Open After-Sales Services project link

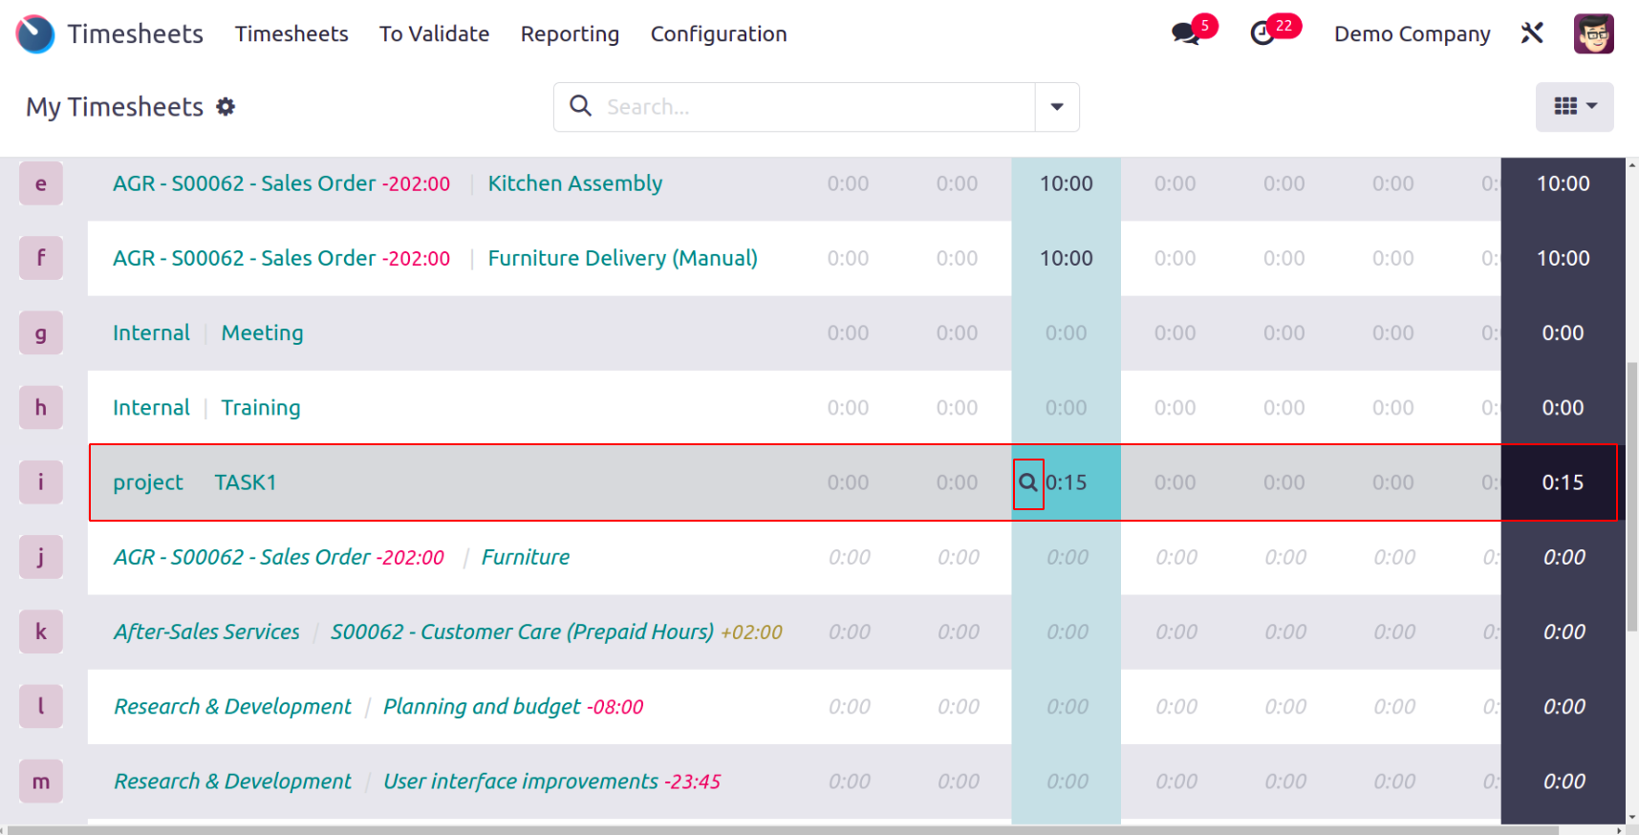pos(206,632)
